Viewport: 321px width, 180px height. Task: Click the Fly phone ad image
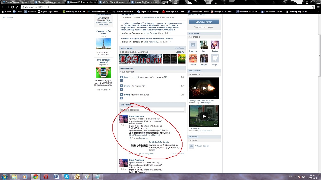click(x=103, y=72)
